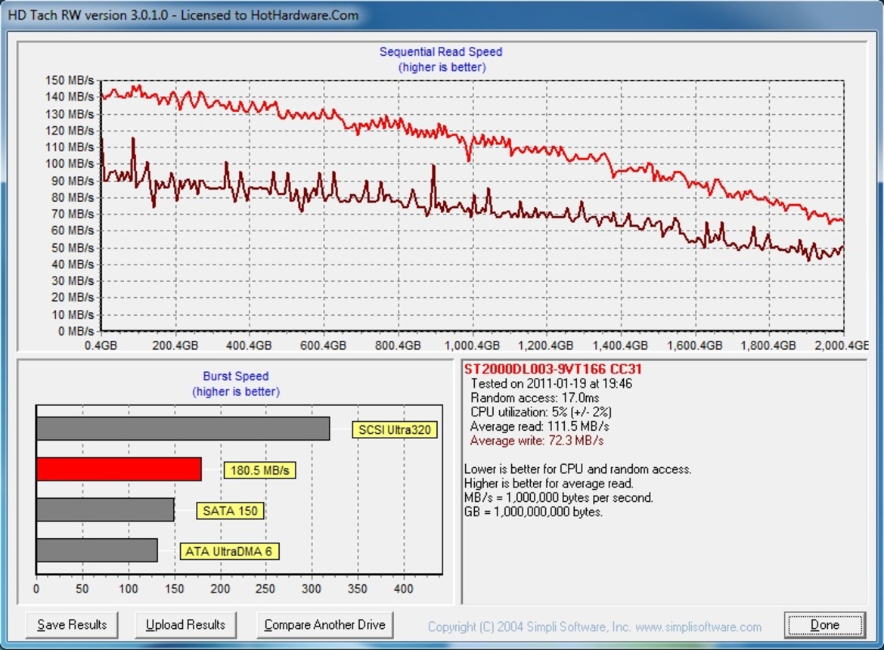884x650 pixels.
Task: Click the HD Tach RW window title
Action: point(183,15)
